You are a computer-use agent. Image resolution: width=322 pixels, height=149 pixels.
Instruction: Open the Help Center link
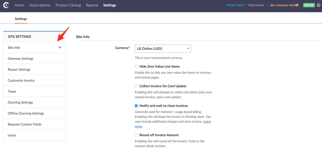coord(256,5)
